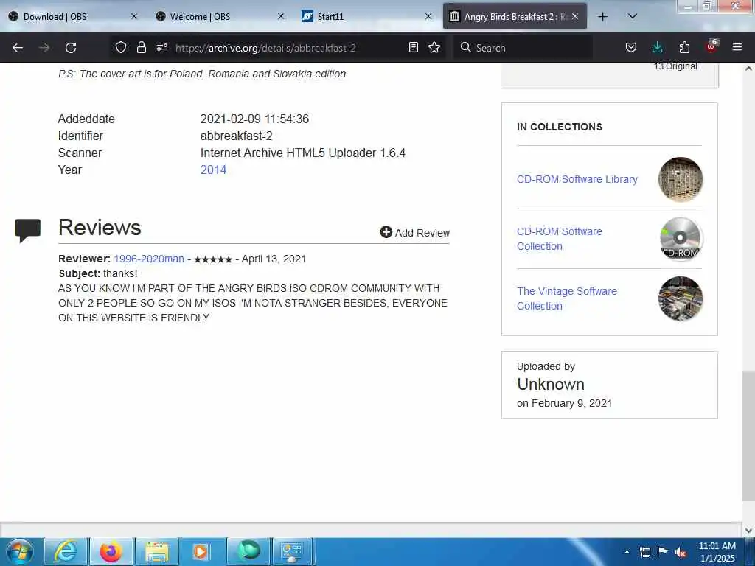The height and width of the screenshot is (566, 755).
Task: Open The Vintage Software Collection link
Action: [567, 298]
